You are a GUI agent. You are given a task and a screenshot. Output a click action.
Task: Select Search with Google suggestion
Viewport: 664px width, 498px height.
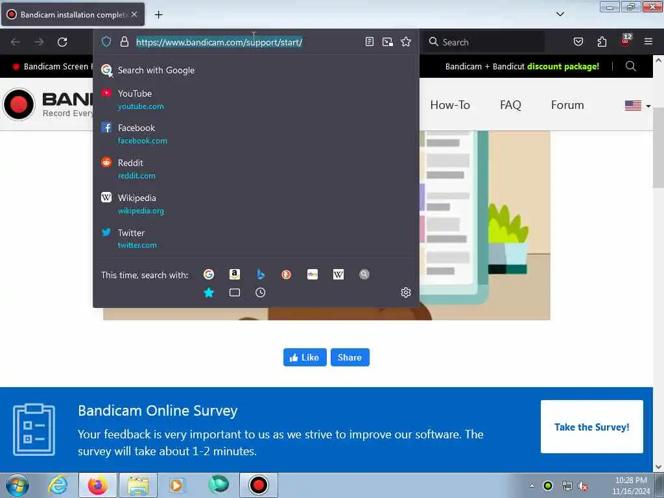pyautogui.click(x=255, y=70)
